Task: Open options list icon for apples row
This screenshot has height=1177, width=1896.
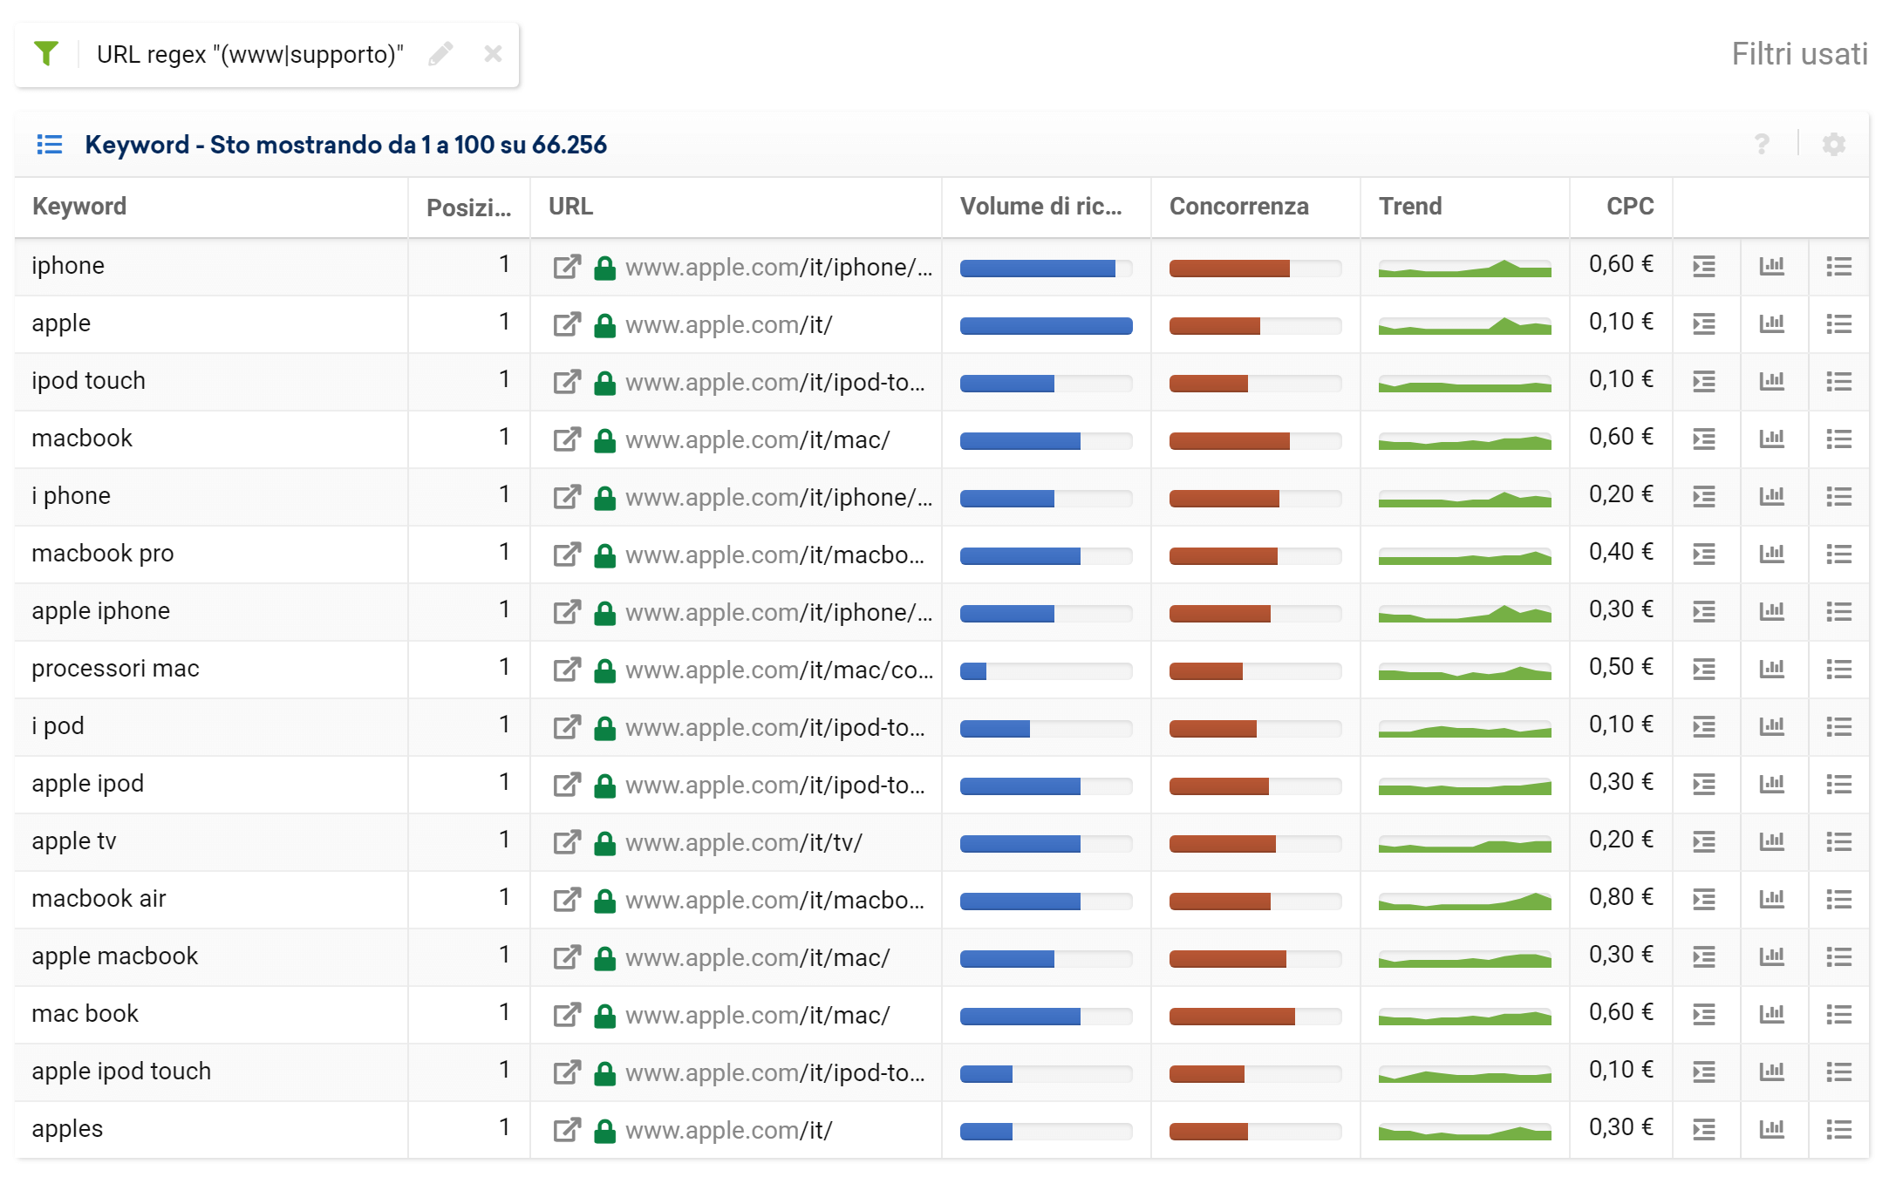Action: pos(1839,1130)
